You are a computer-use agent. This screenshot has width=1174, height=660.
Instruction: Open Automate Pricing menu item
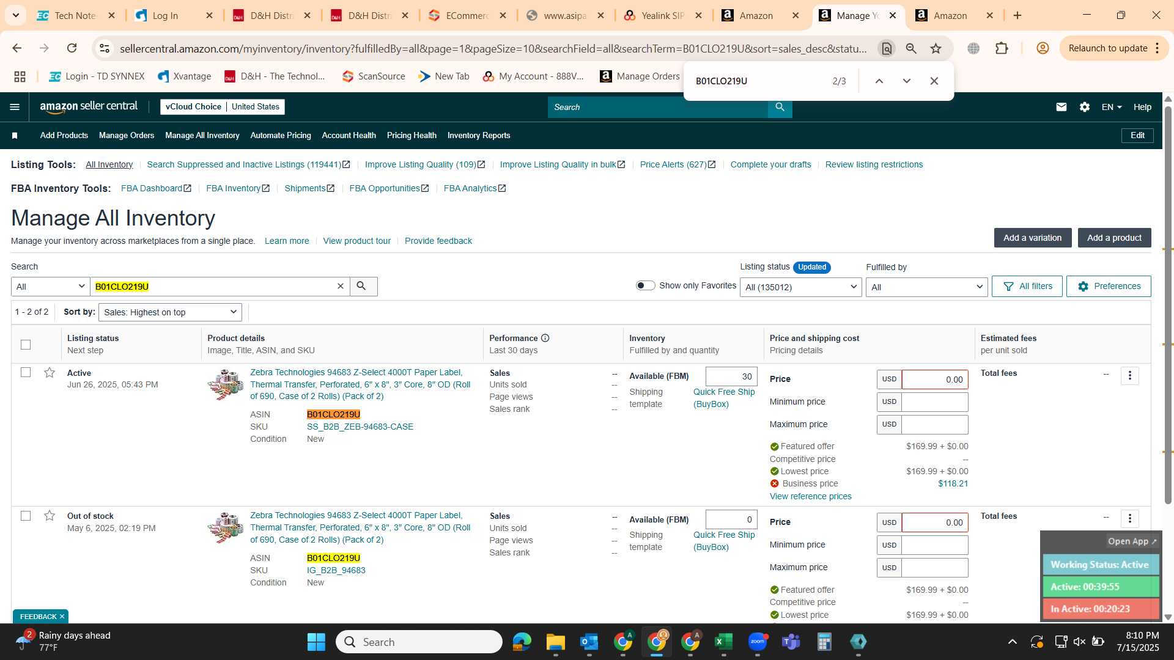(x=281, y=136)
